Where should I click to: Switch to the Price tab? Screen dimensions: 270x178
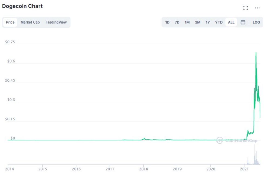pyautogui.click(x=10, y=22)
